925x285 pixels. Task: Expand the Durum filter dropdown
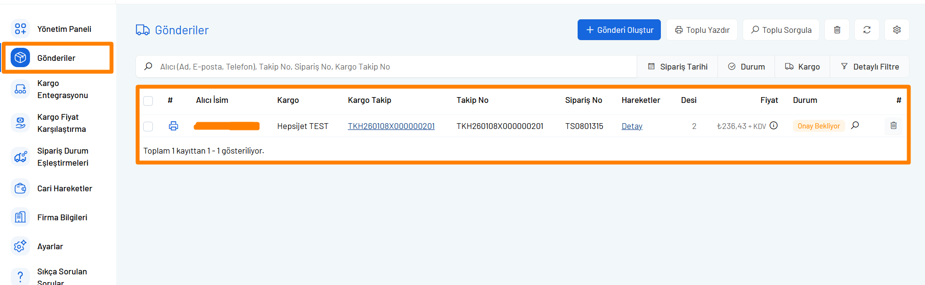tap(746, 67)
